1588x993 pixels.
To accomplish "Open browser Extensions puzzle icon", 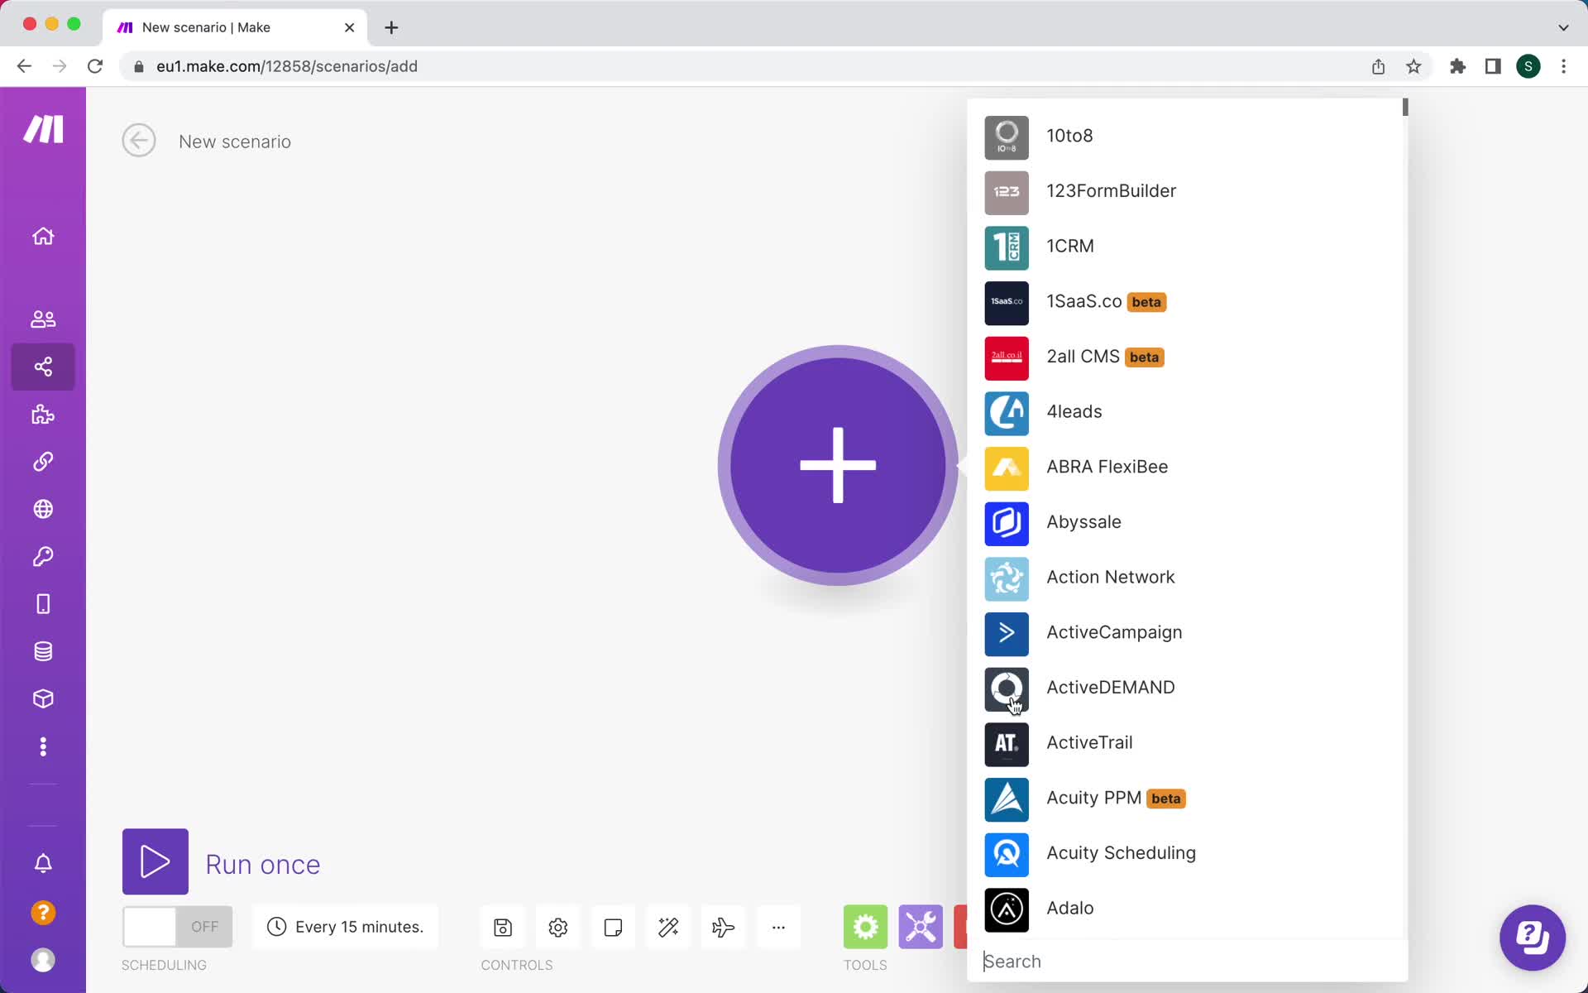I will pos(1457,66).
